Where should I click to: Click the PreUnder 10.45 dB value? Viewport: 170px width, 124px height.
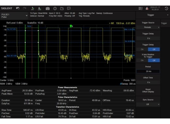coord(62,113)
